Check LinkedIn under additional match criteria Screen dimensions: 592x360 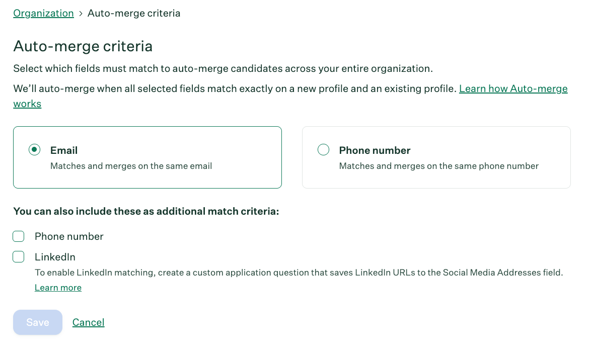[x=18, y=256]
